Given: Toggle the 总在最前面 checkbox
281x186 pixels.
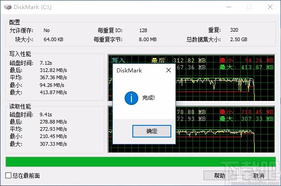Looking at the screenshot, I should pos(8,176).
